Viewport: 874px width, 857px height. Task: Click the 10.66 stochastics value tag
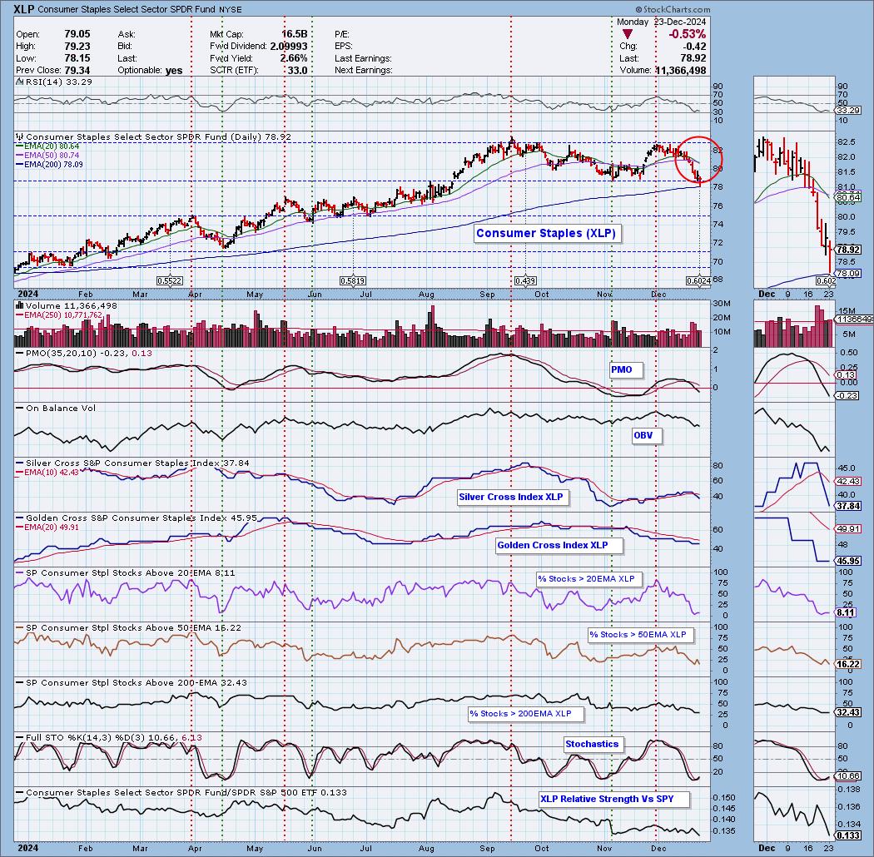(848, 776)
